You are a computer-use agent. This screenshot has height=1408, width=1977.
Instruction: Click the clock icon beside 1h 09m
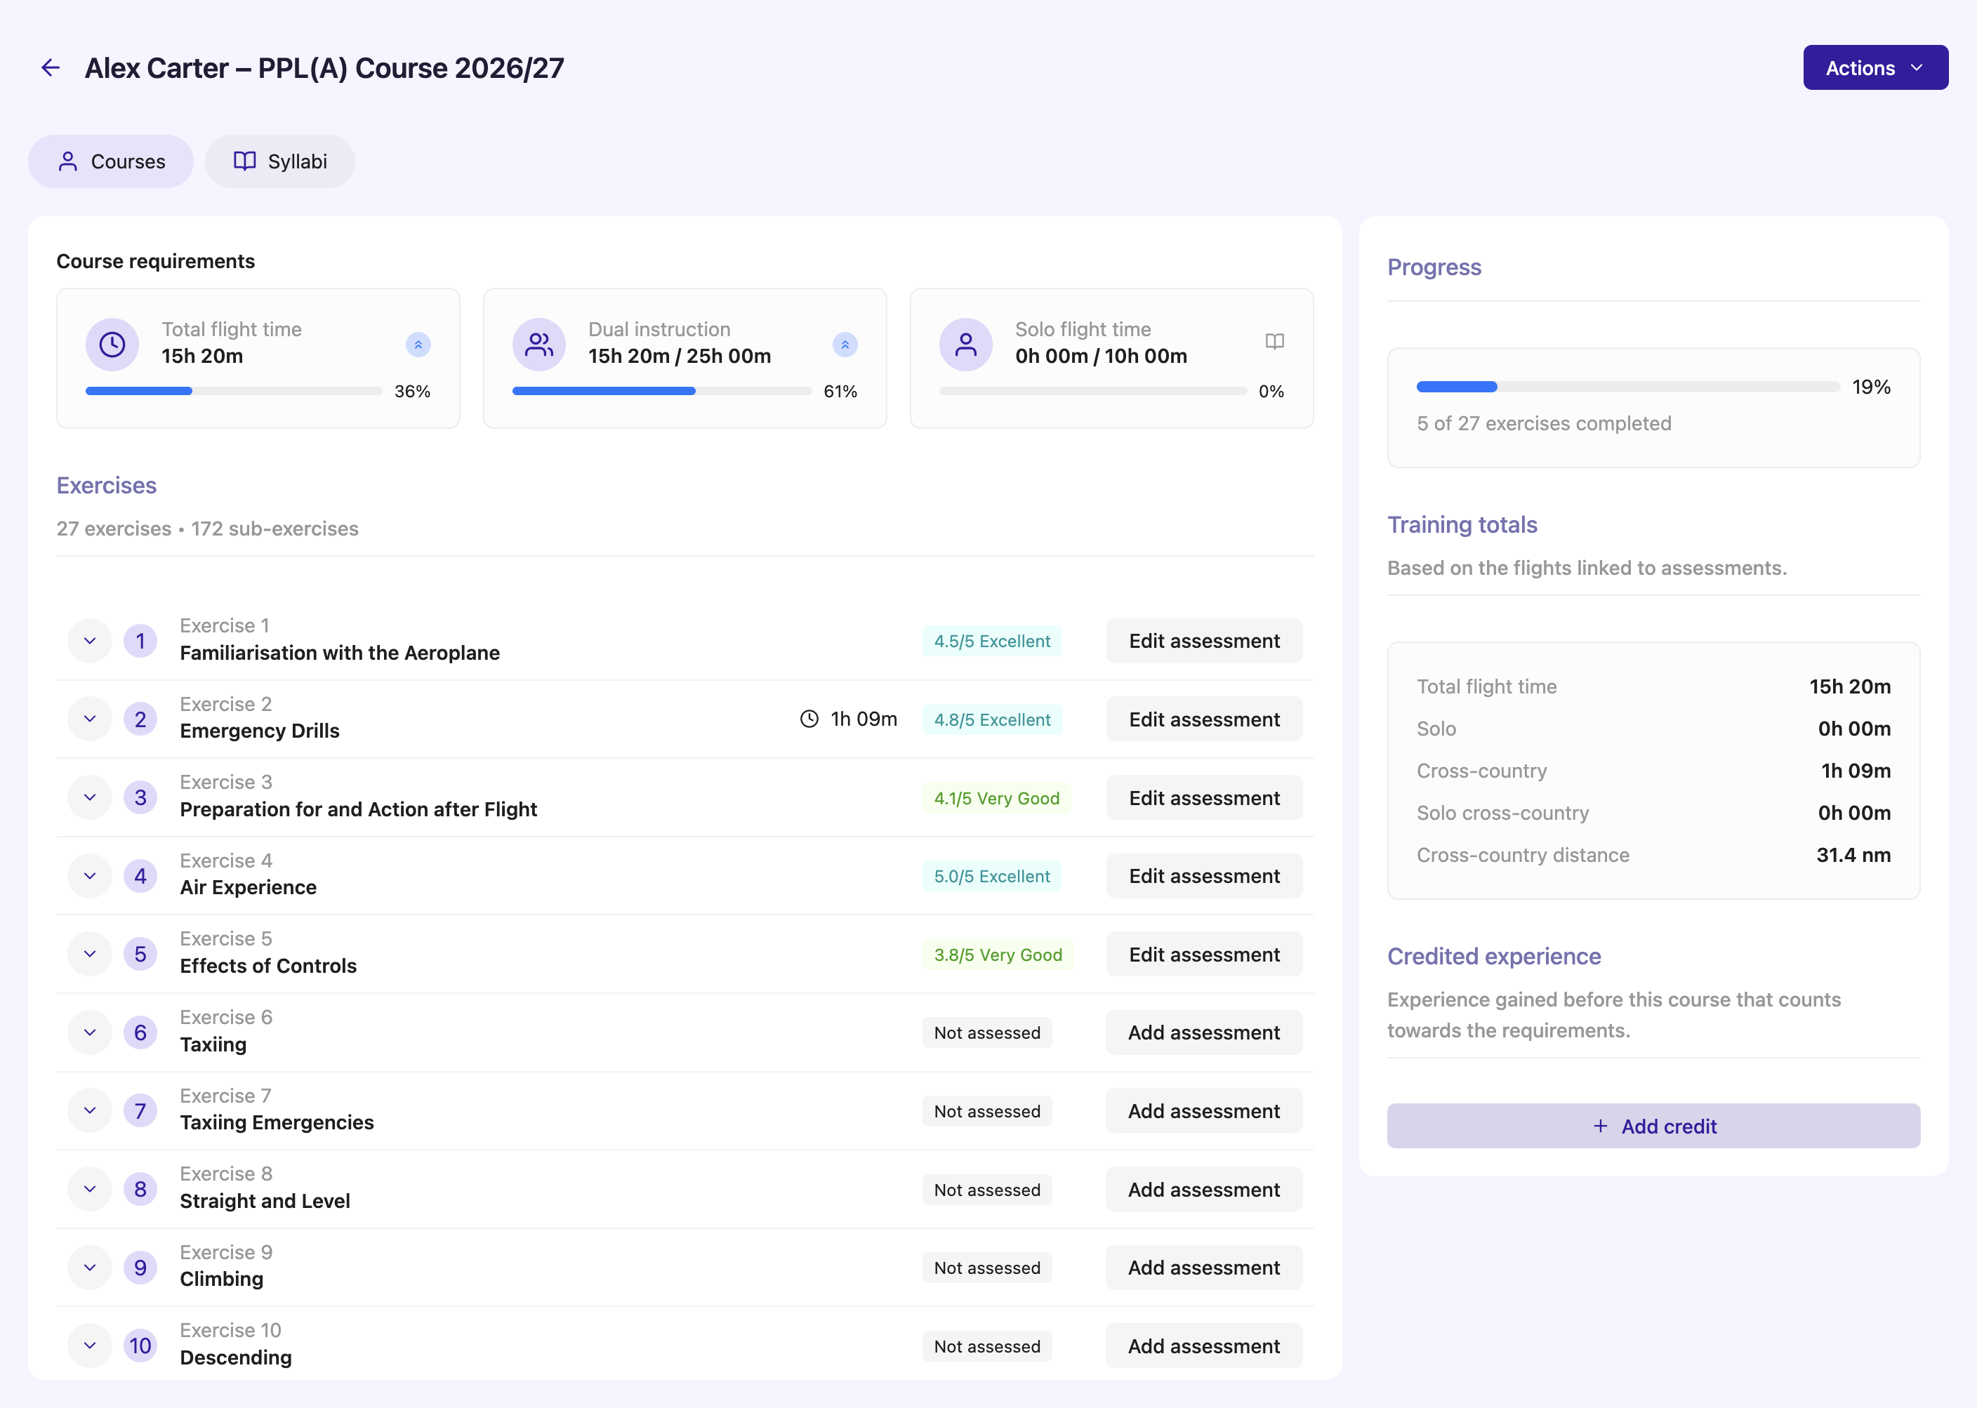[x=809, y=719]
